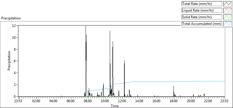Click the 08:00 time axis label
The image size is (233, 108).
(x=88, y=101)
